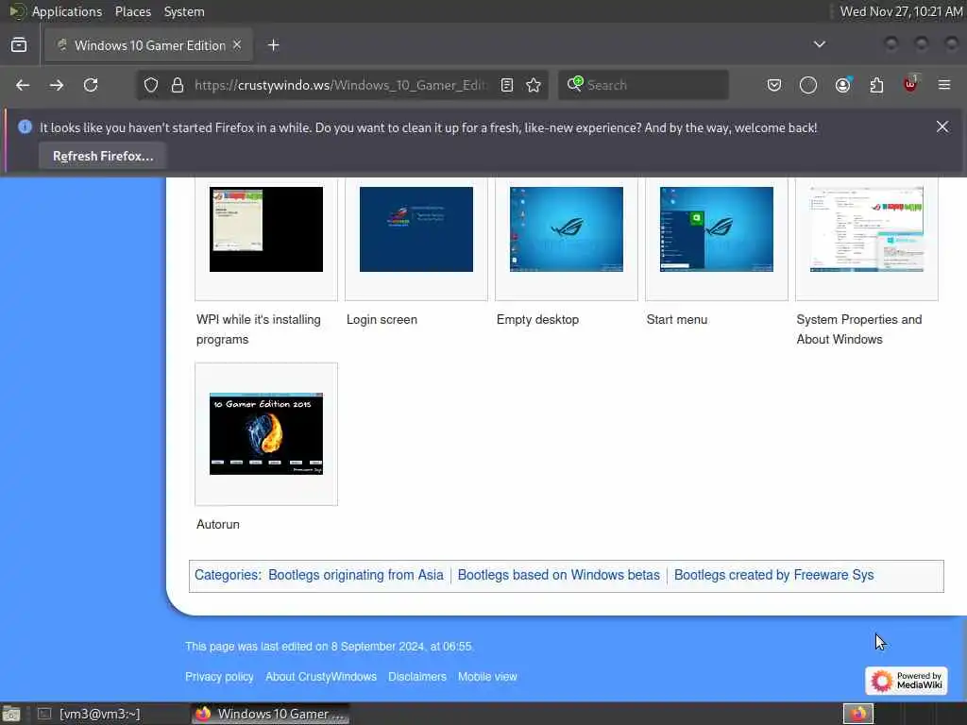Open Firefox View icon left of tabs
The image size is (967, 725).
(19, 45)
